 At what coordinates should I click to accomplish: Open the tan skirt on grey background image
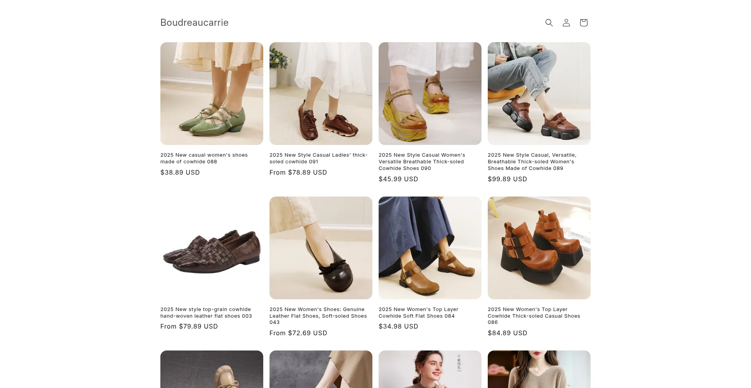321,369
